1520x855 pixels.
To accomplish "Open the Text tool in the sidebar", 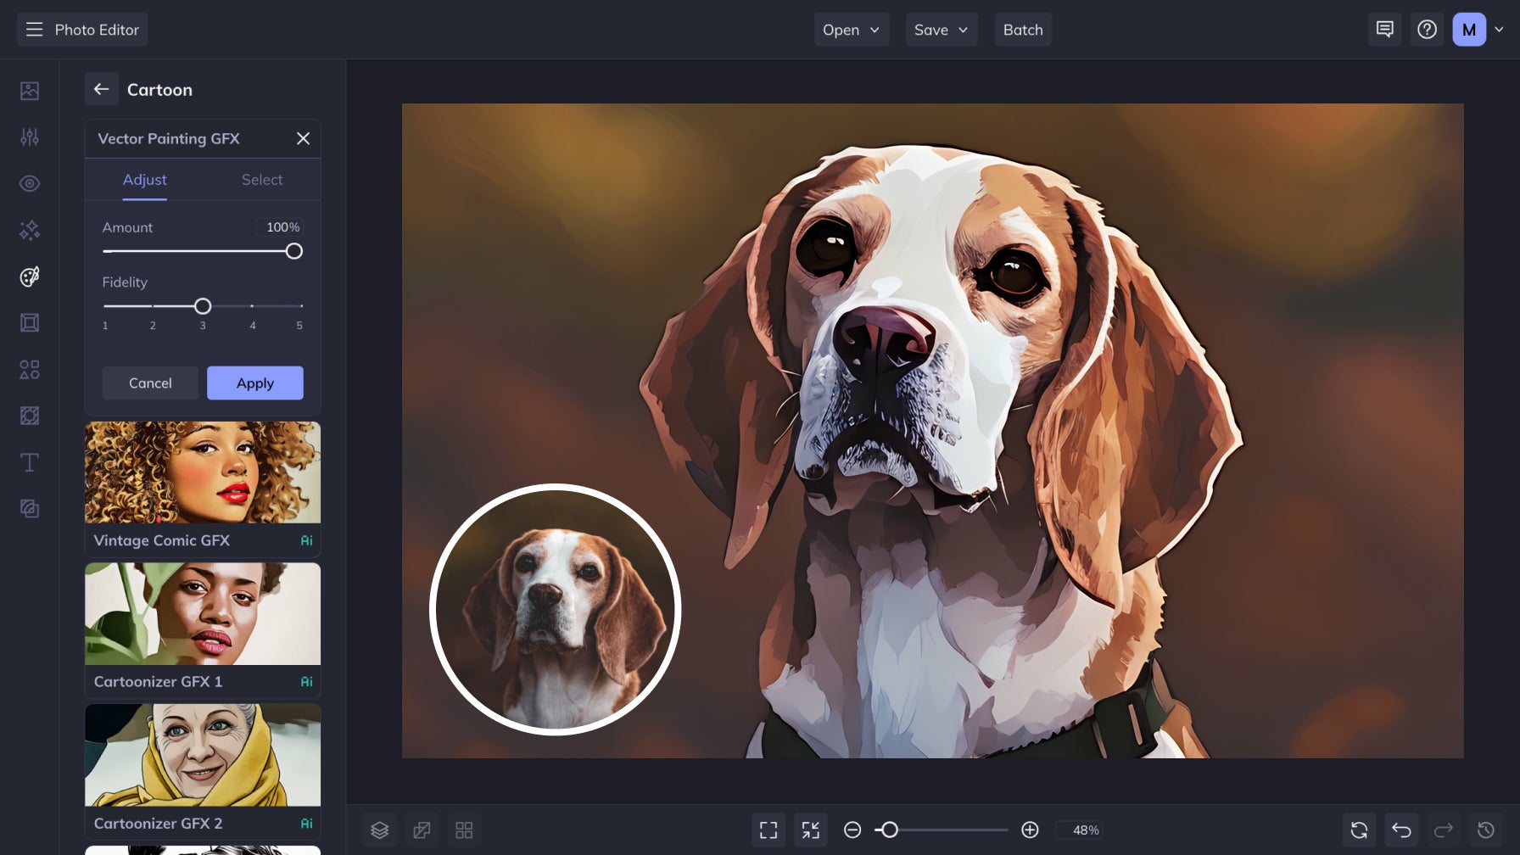I will coord(29,462).
